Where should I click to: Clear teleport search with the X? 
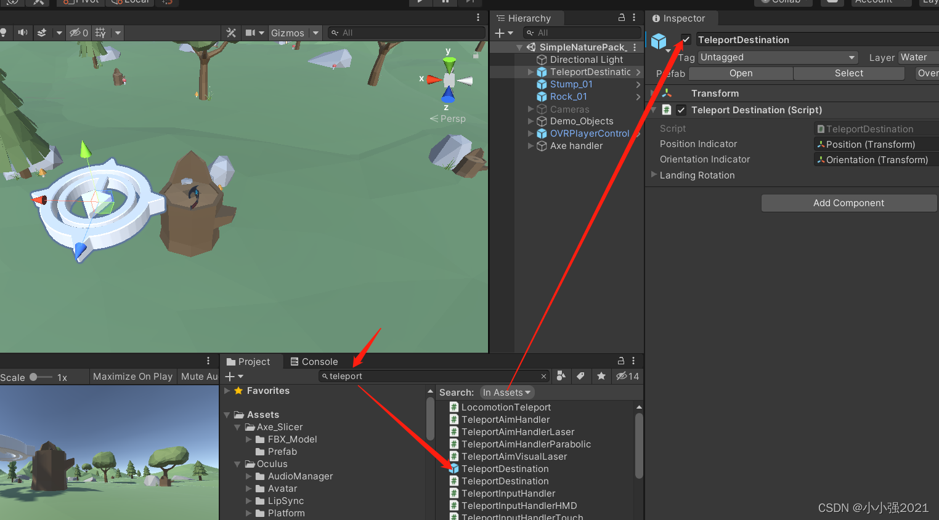click(x=543, y=375)
